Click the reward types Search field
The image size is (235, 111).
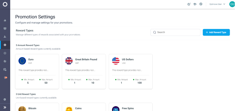(175, 32)
